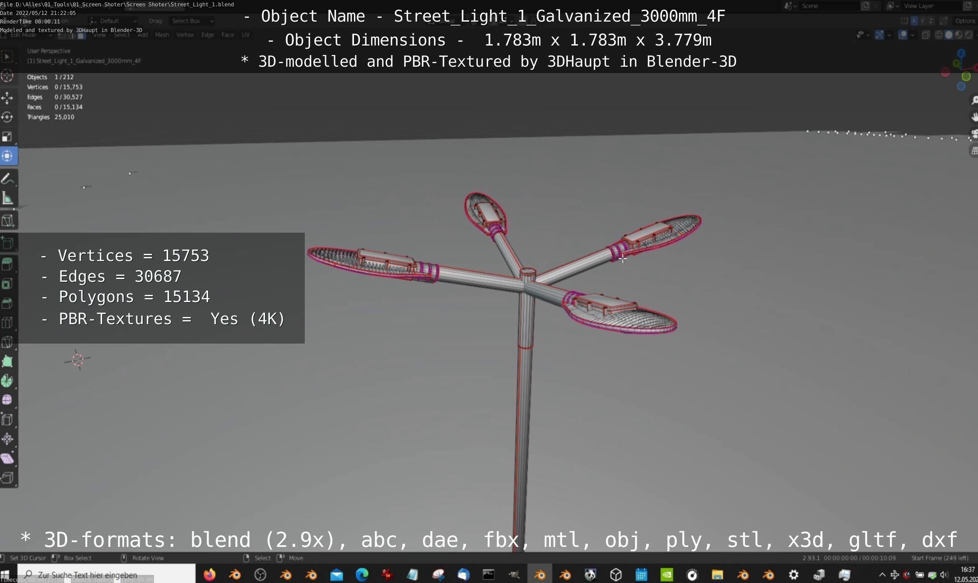
Task: Open the Scene browse dropdown
Action: [x=791, y=6]
